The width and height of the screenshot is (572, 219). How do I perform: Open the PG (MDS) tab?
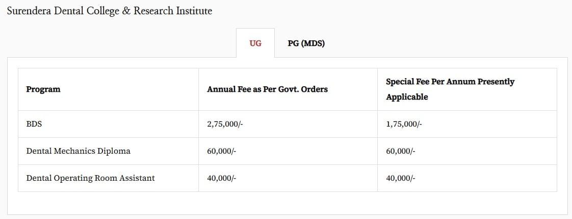[x=306, y=43]
